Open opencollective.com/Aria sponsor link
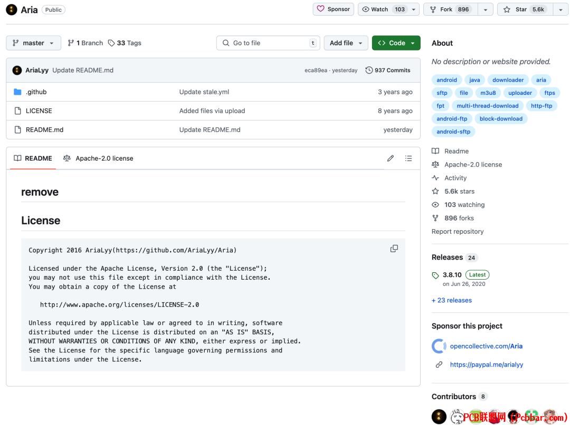 (487, 347)
